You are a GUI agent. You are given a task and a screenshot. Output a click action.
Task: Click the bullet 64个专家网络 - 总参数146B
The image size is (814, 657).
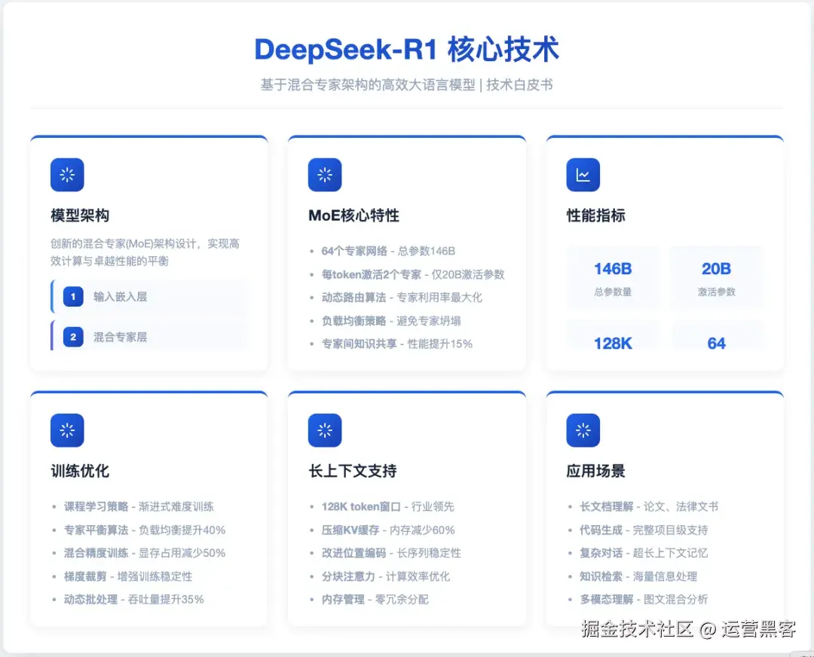388,251
